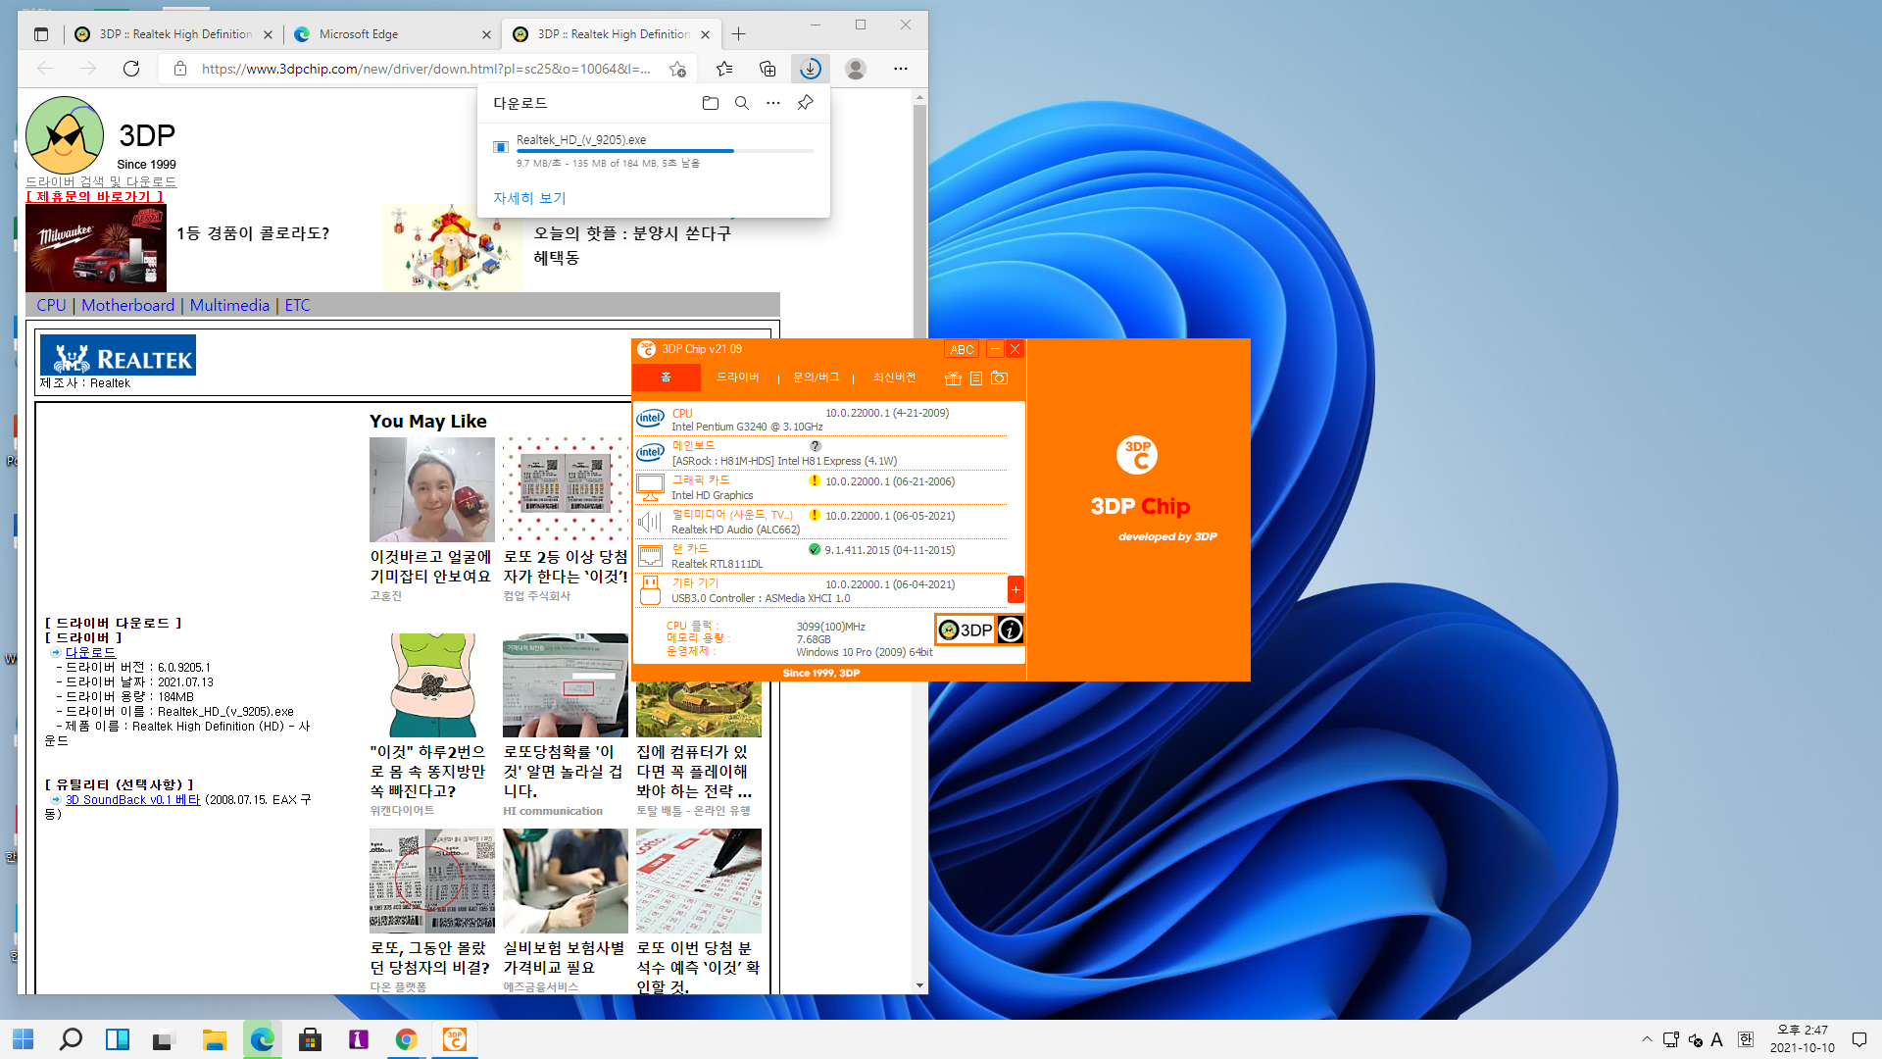
Task: Open Edge settings and more menu
Action: click(x=901, y=69)
